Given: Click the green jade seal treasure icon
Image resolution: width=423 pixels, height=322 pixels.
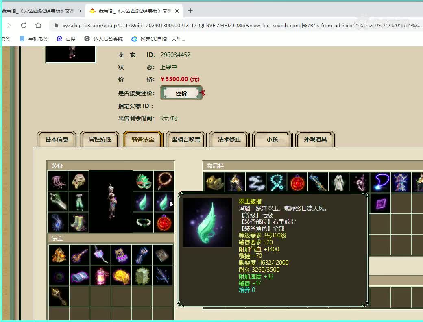Looking at the screenshot, I should [142, 276].
